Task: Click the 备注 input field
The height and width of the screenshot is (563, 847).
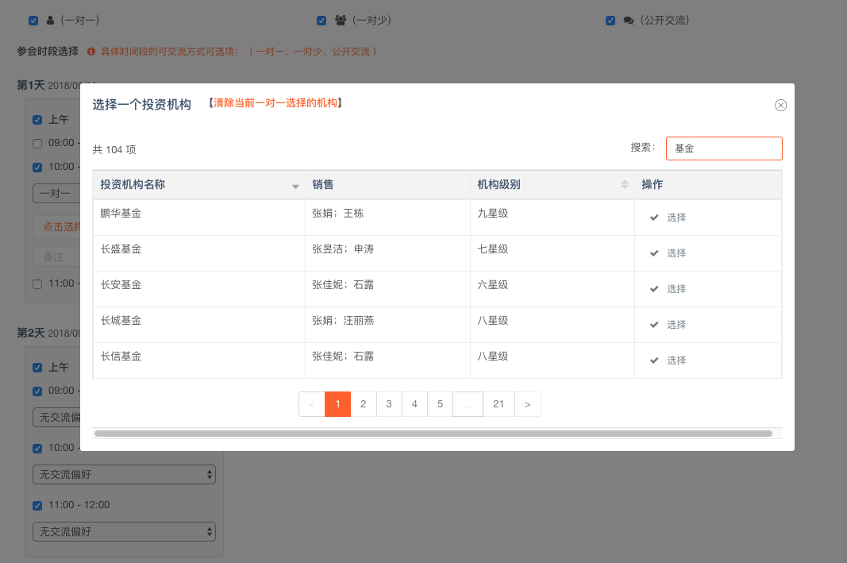Action: [x=56, y=257]
